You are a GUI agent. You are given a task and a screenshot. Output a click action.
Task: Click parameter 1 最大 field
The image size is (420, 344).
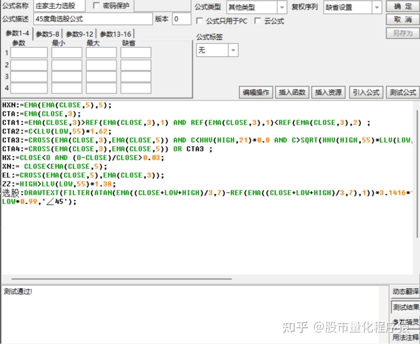(x=101, y=53)
